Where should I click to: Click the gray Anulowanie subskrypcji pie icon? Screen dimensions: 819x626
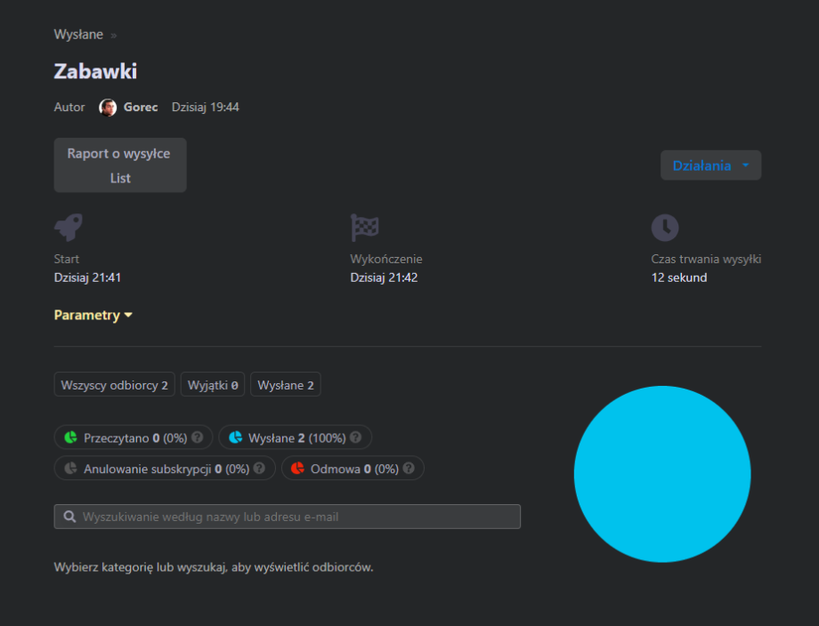71,469
